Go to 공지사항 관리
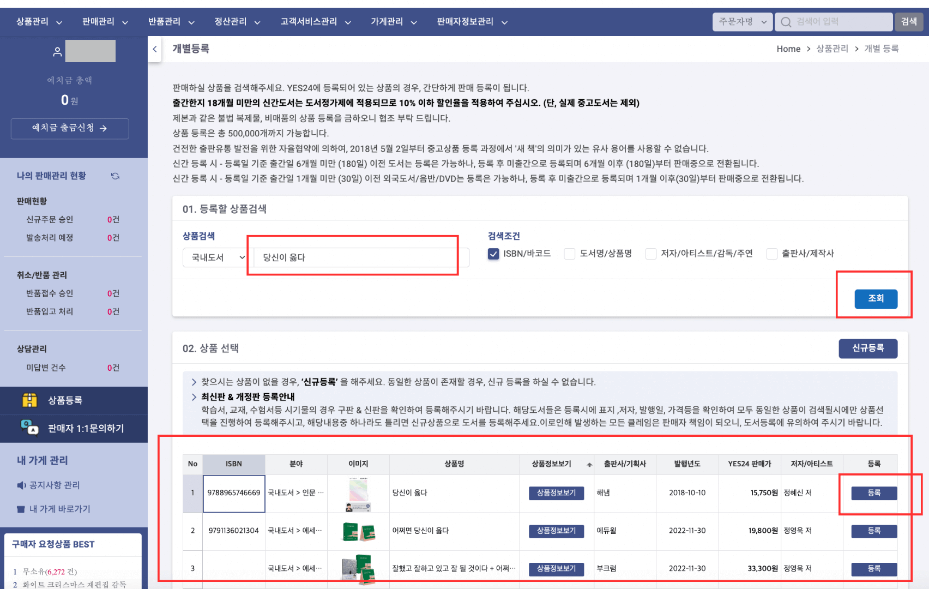This screenshot has height=589, width=929. click(x=54, y=485)
